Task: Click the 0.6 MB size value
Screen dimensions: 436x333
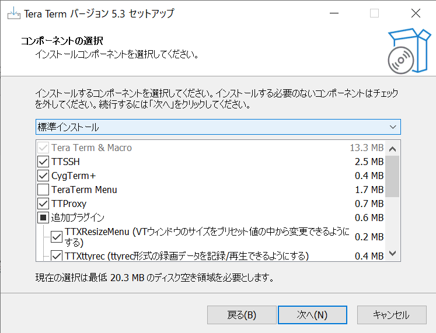Action: [369, 218]
